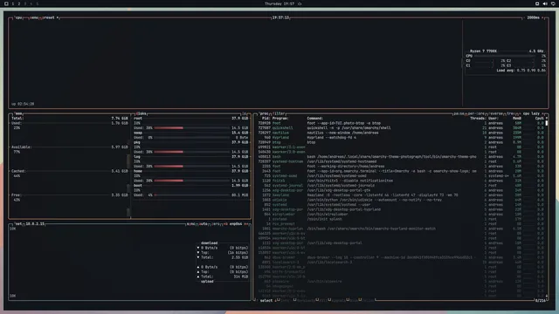The image size is (559, 314).
Task: Click kill at the bottom of proc panel
Action: (x=323, y=300)
